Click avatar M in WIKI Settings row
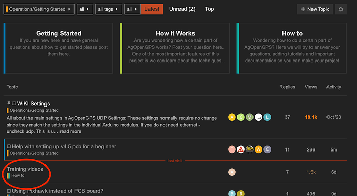 pyautogui.click(x=249, y=117)
